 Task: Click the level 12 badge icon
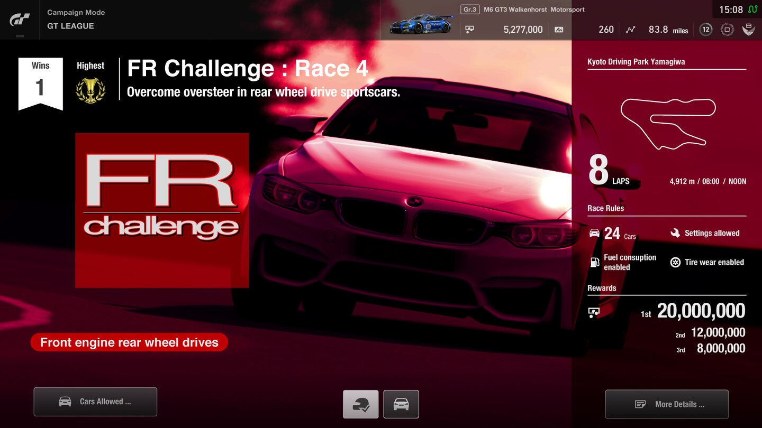tap(706, 30)
